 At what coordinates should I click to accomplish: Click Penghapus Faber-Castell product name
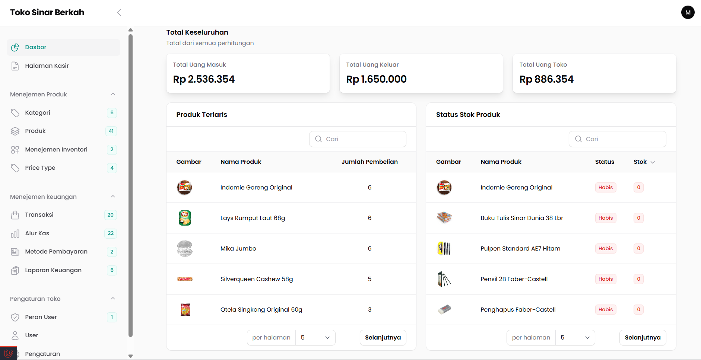[x=518, y=310]
